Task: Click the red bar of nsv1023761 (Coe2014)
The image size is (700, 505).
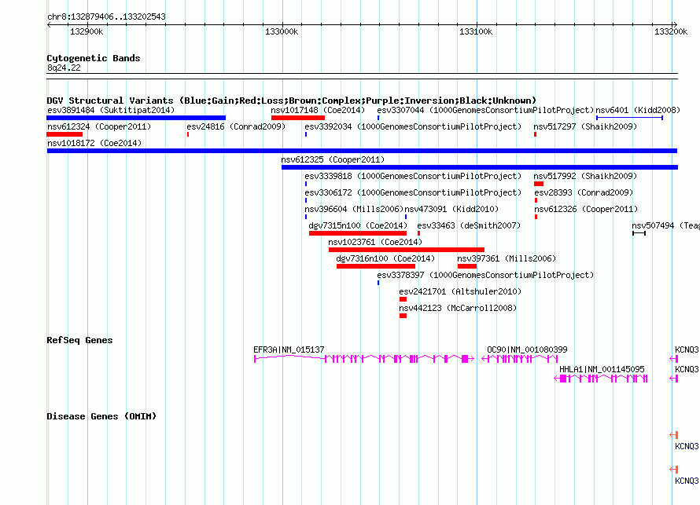Action: (407, 250)
